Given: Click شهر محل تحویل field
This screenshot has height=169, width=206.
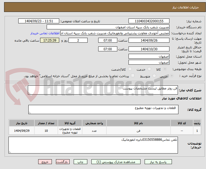Looking at the screenshot, I should [x=149, y=62].
